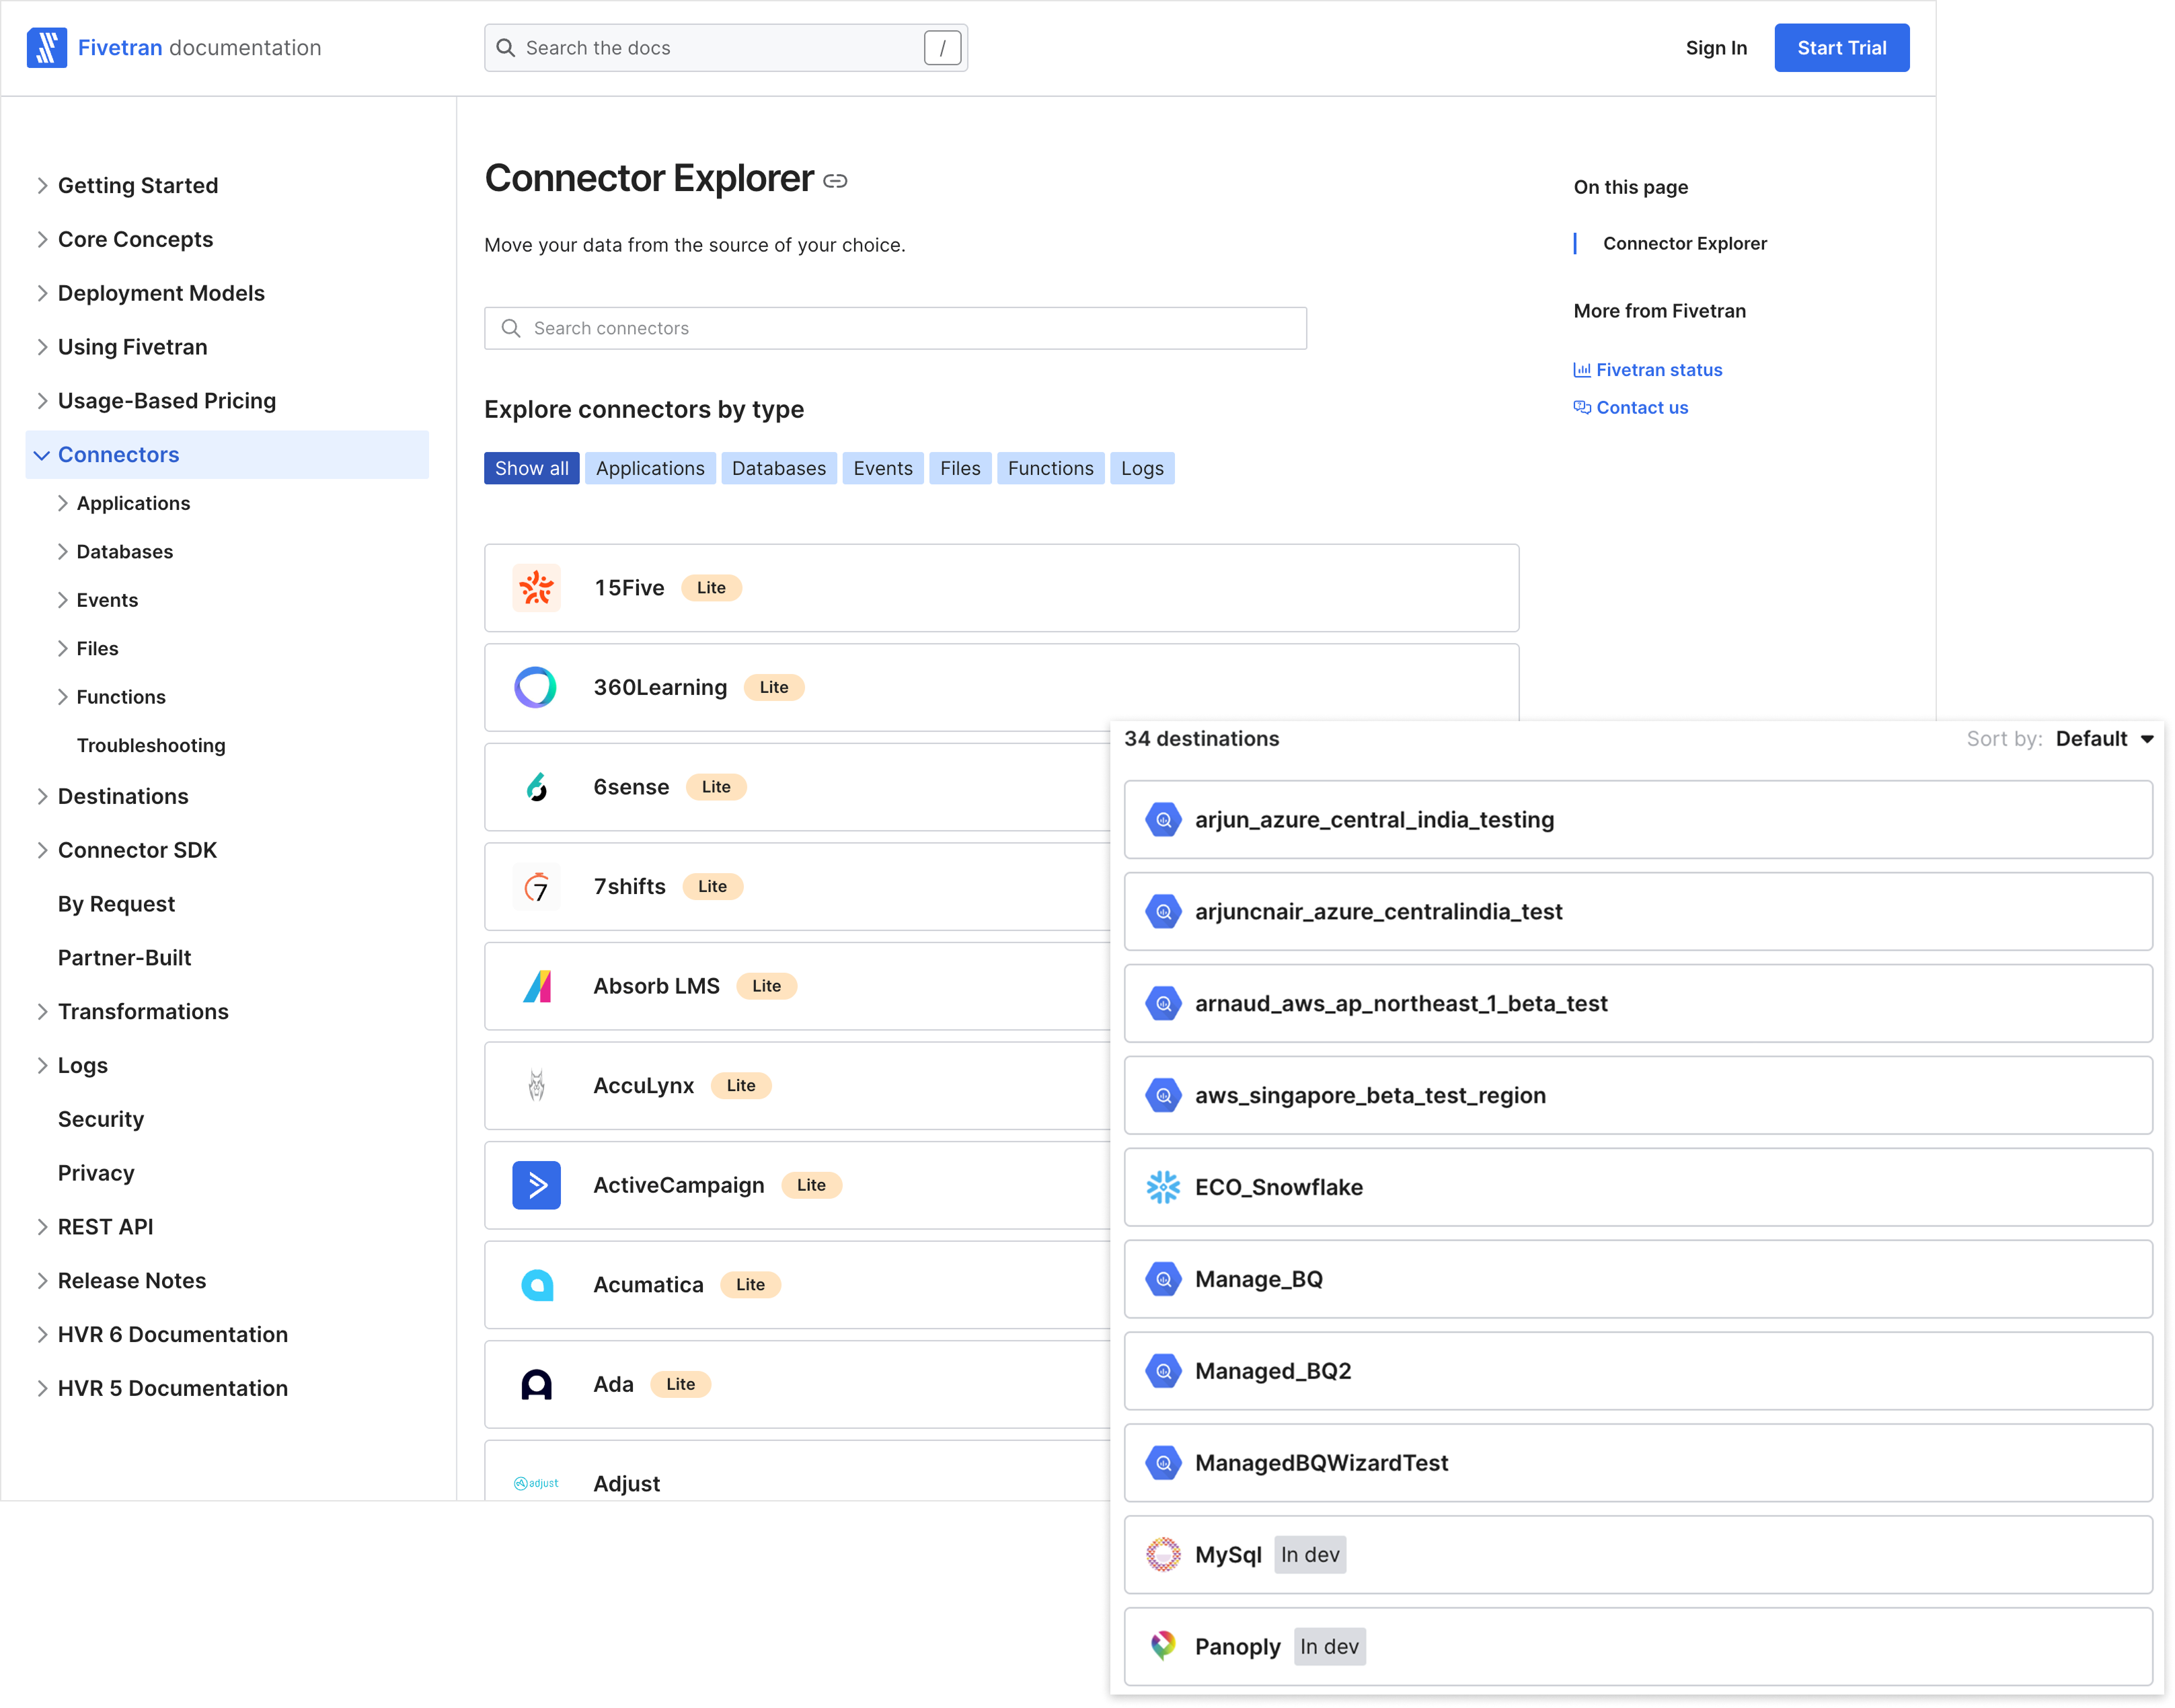The image size is (2175, 1708).
Task: Expand the Getting Started section
Action: pyautogui.click(x=41, y=185)
